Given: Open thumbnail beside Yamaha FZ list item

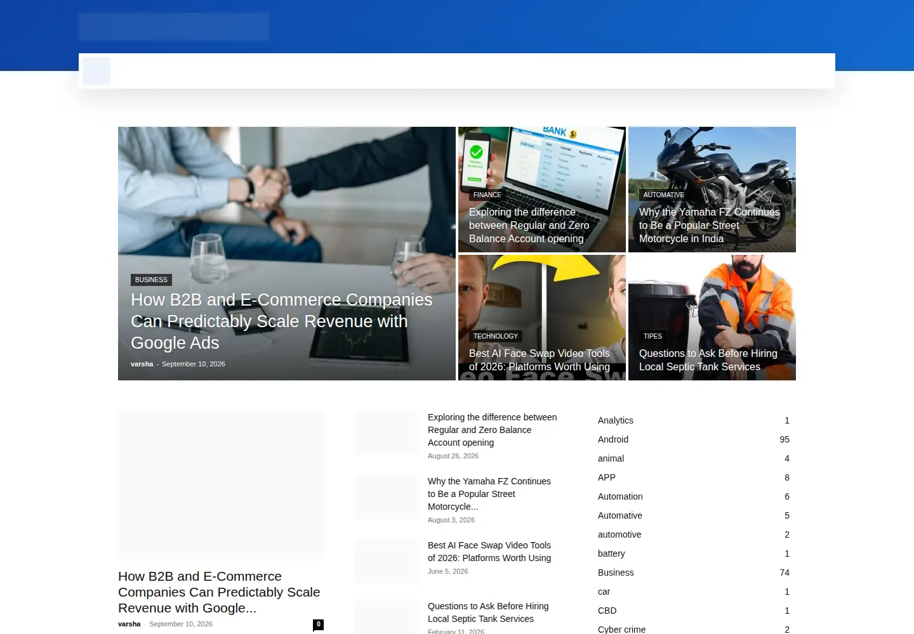Looking at the screenshot, I should (386, 497).
